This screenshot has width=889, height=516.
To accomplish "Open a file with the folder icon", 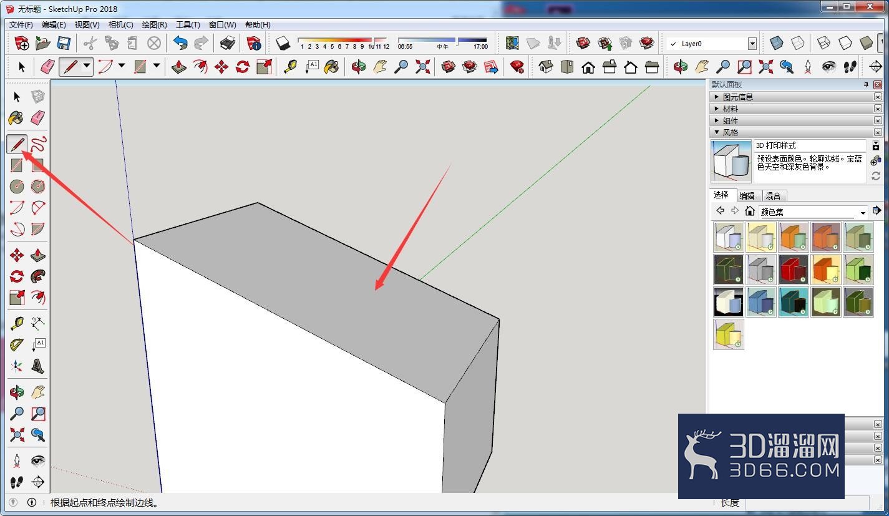I will (x=43, y=43).
